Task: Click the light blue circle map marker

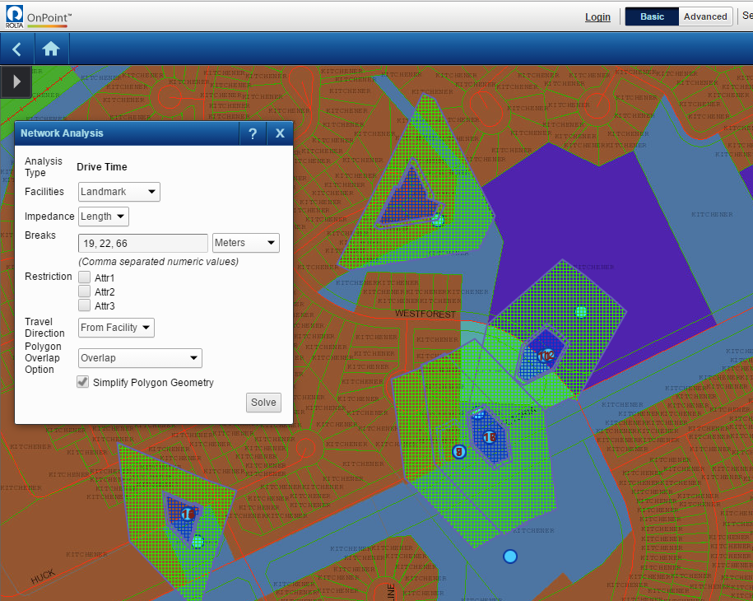Action: [510, 557]
